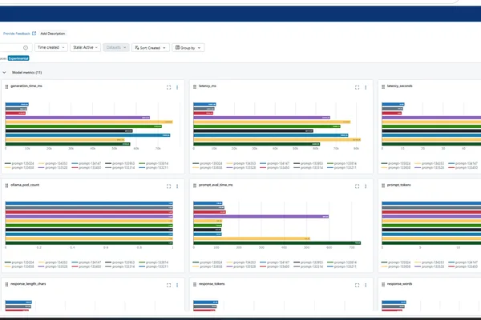Toggle prompt-133814 legend entry in prompt_eval_time_ms chart
This screenshot has height=320, width=481.
342,262
